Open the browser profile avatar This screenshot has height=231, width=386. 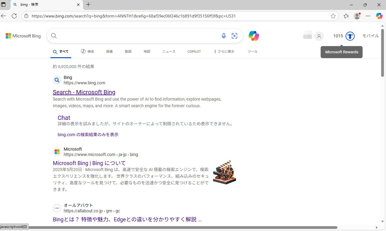pos(357,16)
